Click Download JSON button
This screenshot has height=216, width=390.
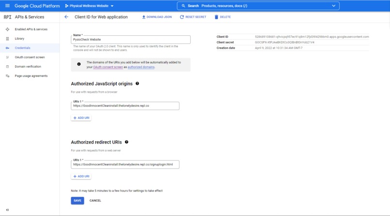point(157,17)
